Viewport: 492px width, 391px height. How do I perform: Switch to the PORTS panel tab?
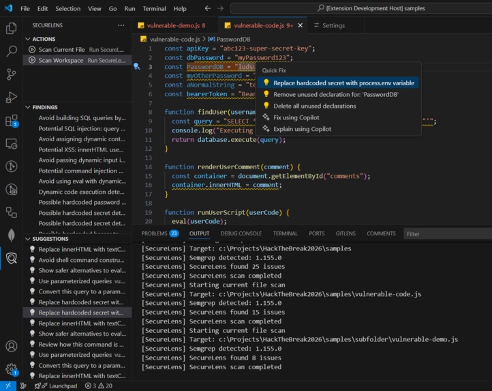click(x=317, y=233)
